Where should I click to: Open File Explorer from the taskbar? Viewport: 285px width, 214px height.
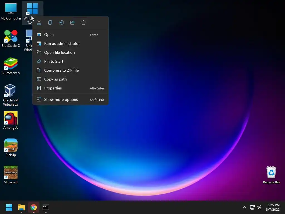(21, 207)
